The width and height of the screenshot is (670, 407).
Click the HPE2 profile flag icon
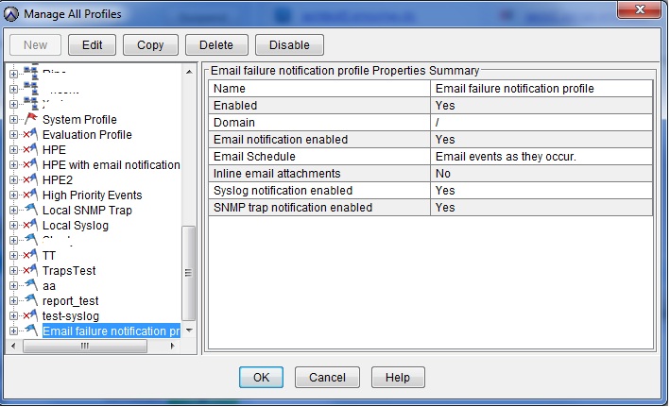pos(30,179)
